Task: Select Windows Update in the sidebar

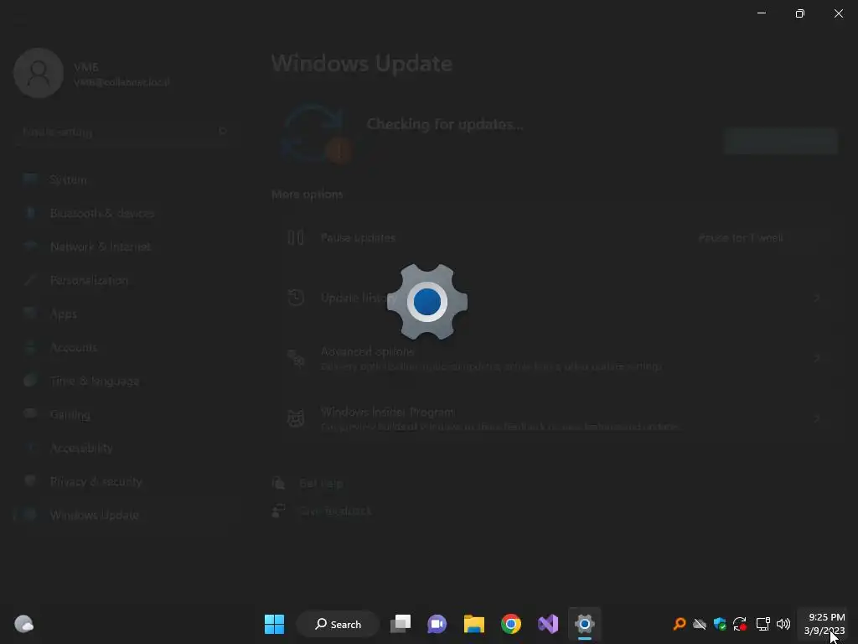Action: coord(126,515)
